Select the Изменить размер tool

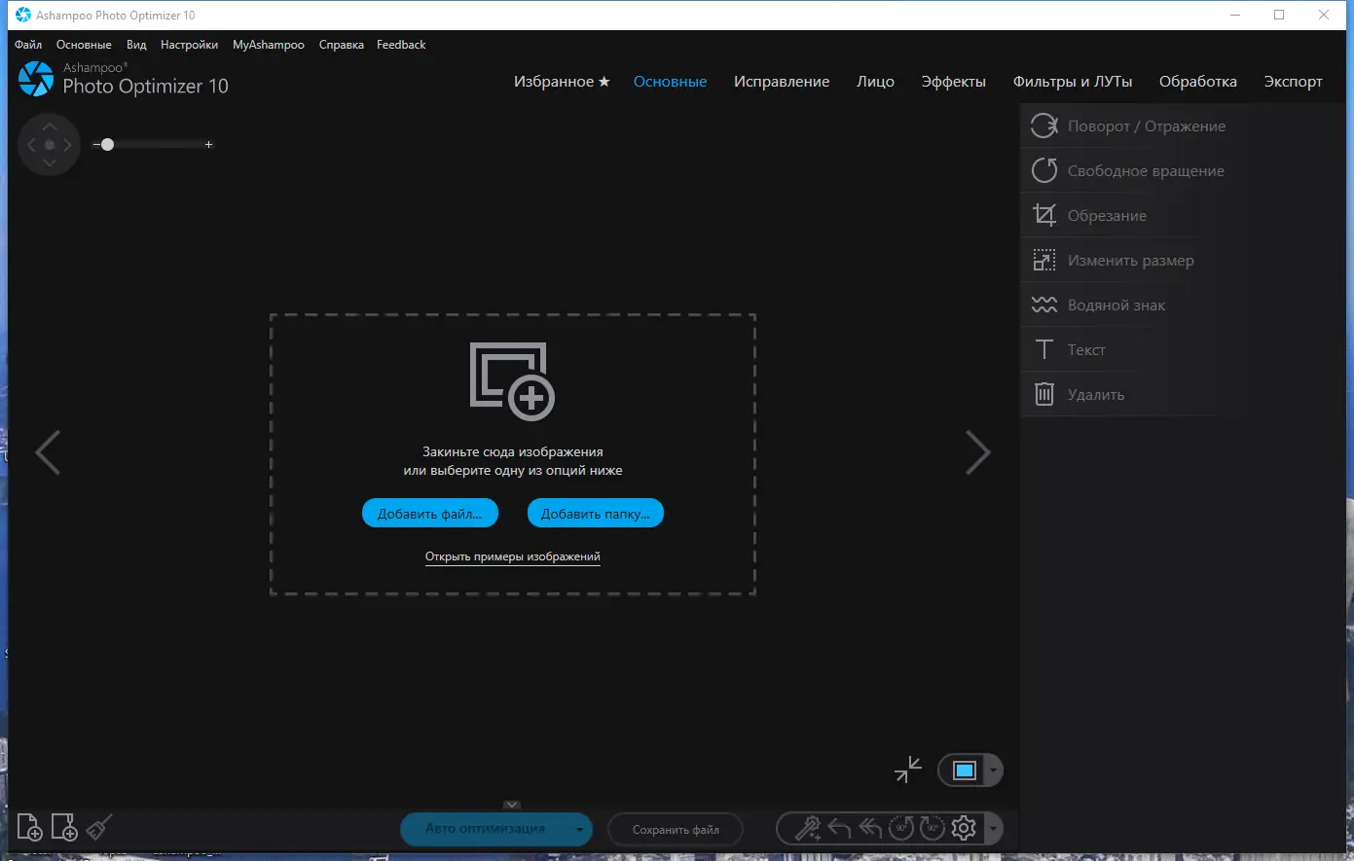coord(1130,260)
